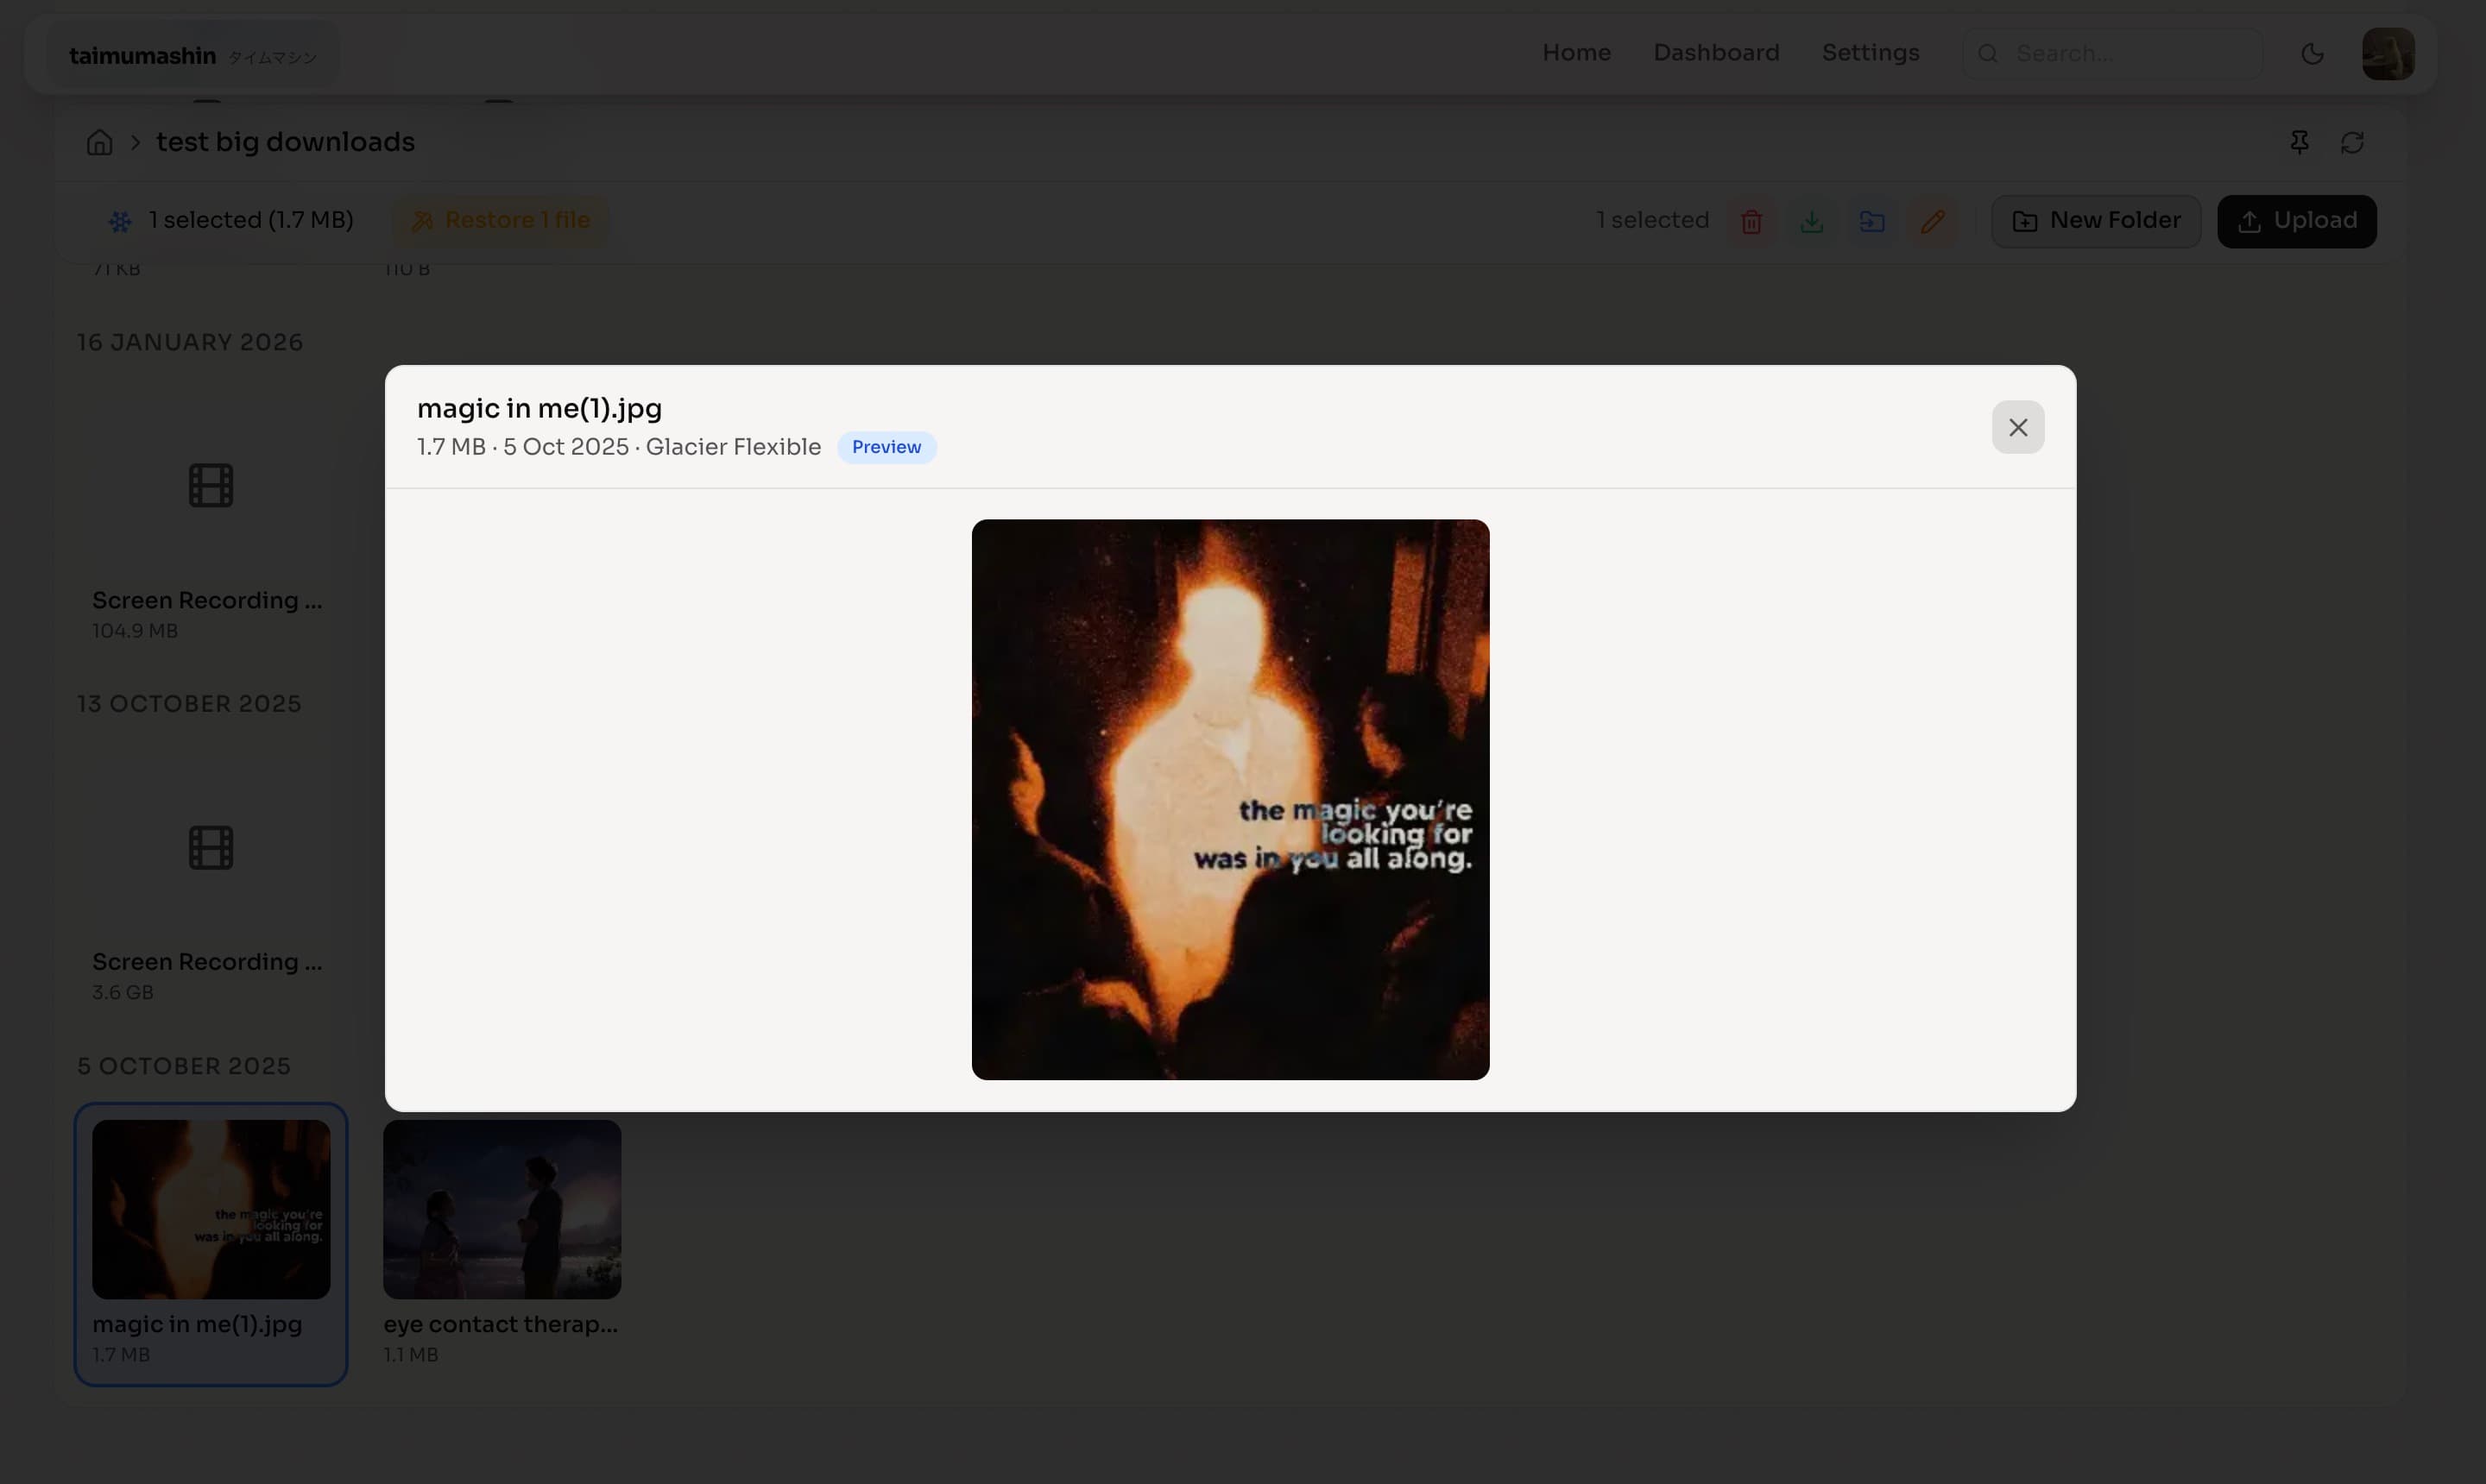Focus the Search input field
The image size is (2486, 1484).
click(x=2113, y=54)
